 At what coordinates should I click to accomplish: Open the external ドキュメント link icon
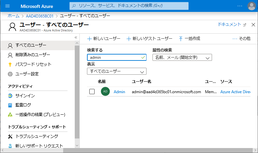(244, 25)
